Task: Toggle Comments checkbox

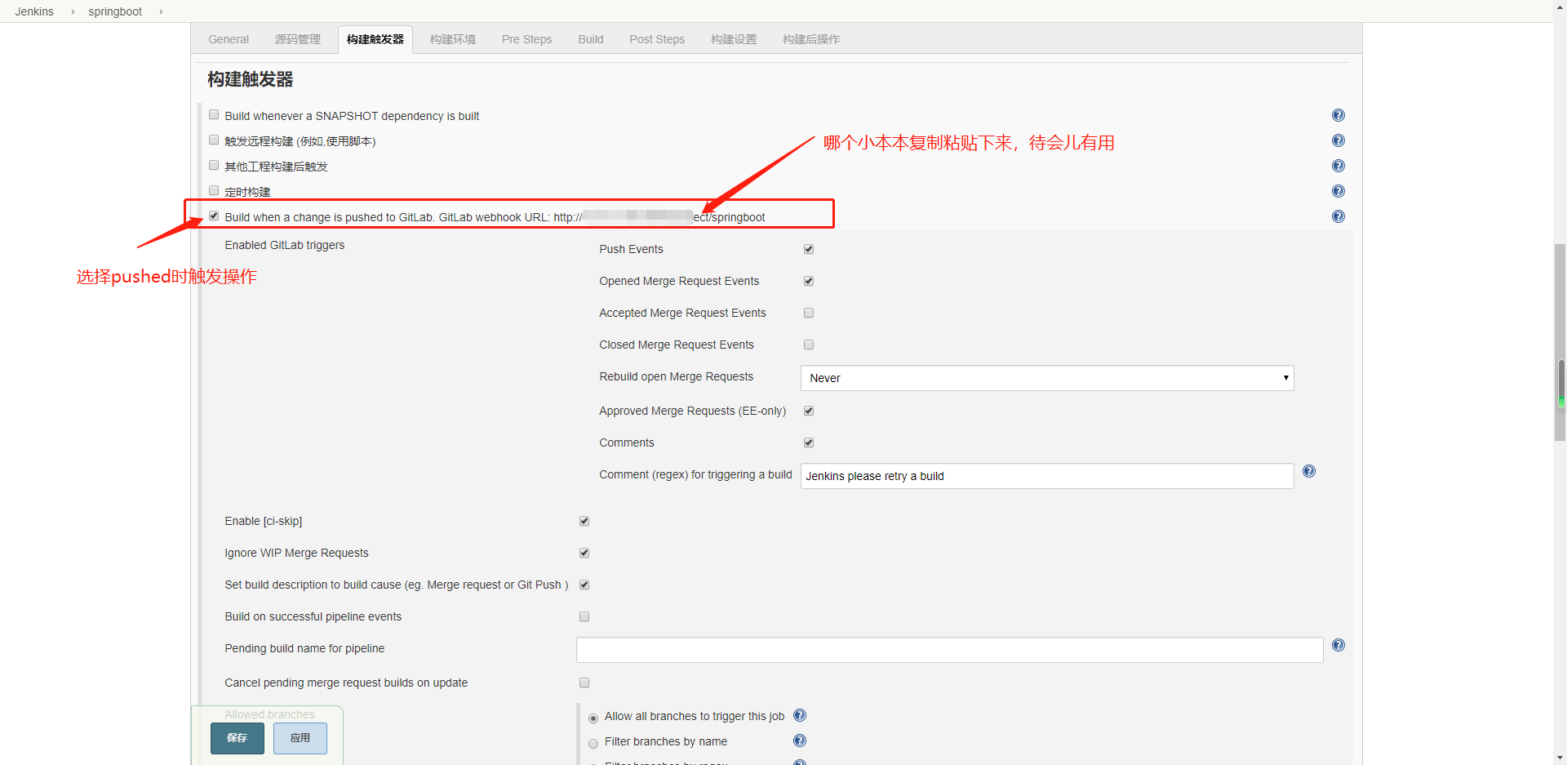Action: (809, 443)
